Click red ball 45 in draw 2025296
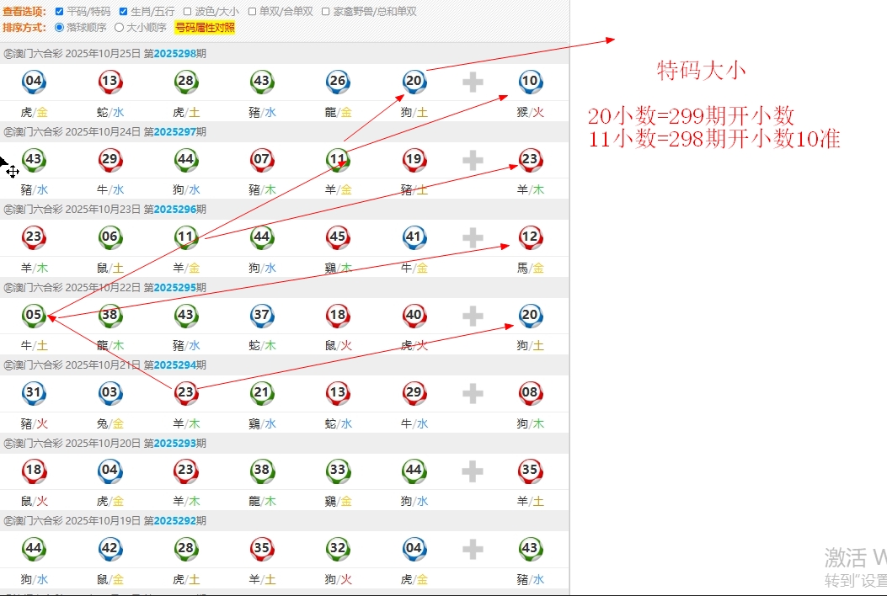Screen dimensions: 887x596 point(338,237)
